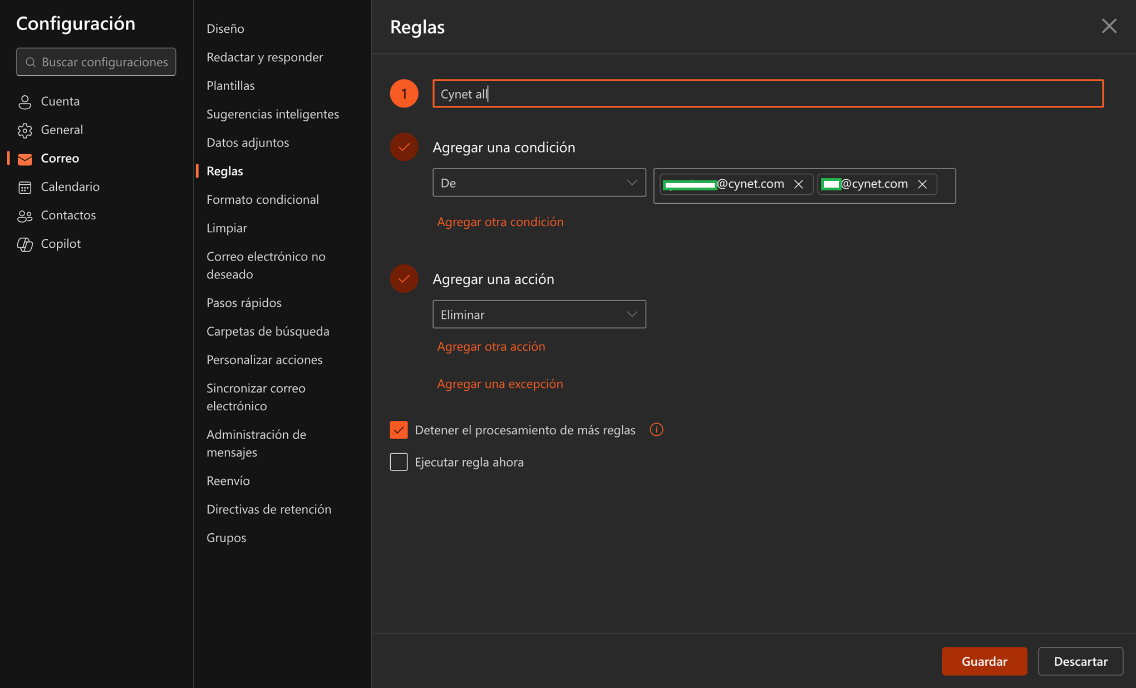
Task: Open Formato condicional
Action: (262, 199)
